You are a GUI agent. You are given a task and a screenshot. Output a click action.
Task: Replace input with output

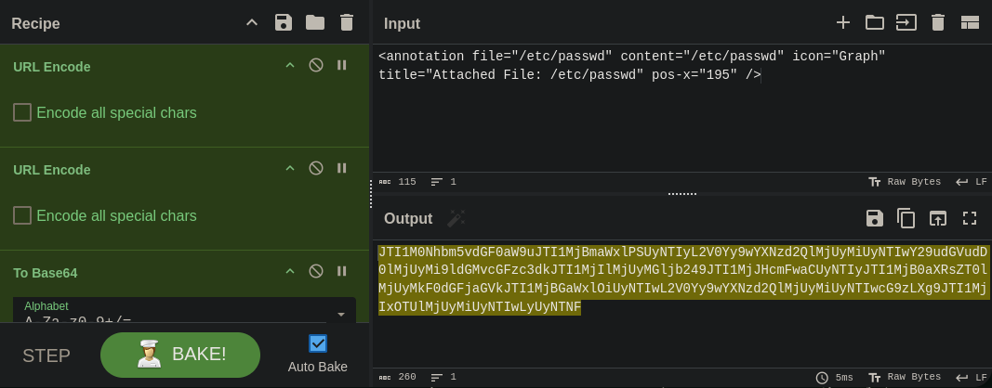(x=938, y=218)
